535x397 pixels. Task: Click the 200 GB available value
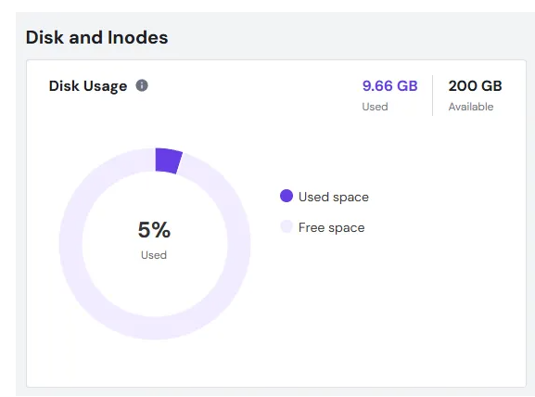[x=475, y=85]
